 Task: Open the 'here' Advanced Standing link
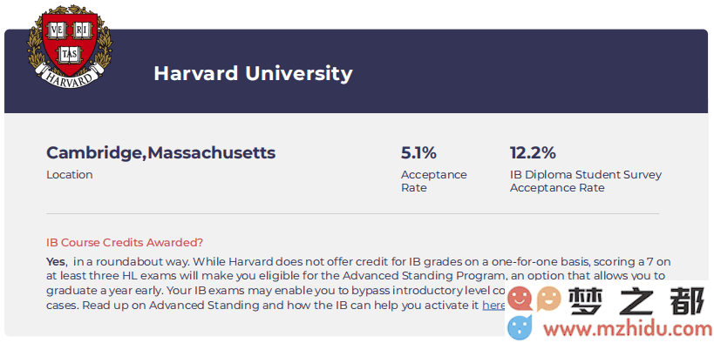[x=493, y=306]
